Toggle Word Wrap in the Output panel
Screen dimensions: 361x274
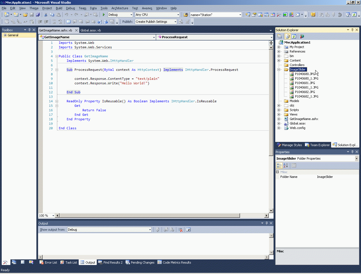(x=188, y=230)
